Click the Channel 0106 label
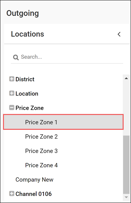This screenshot has width=131, height=203. click(34, 194)
